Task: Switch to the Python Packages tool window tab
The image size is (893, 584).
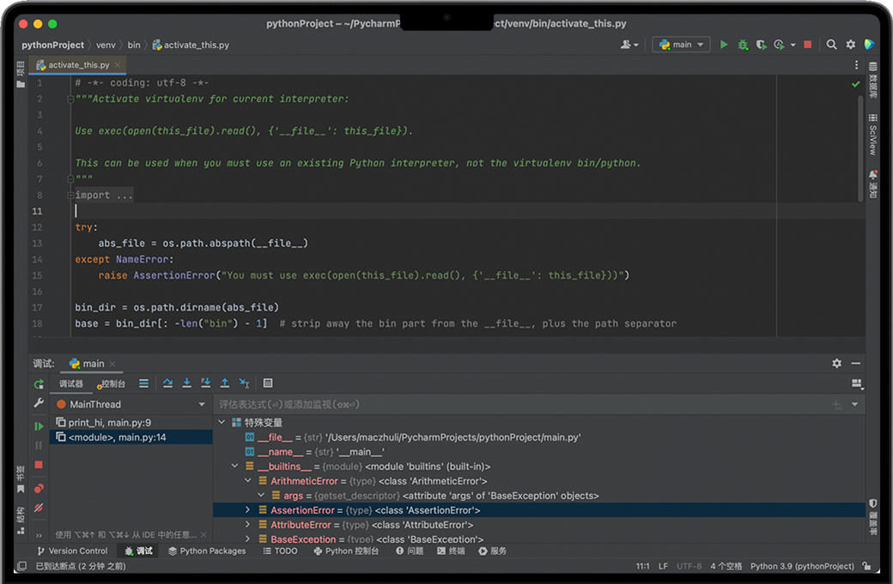Action: pos(207,551)
